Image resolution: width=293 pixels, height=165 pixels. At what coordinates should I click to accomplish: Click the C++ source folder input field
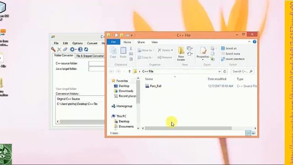point(97,64)
